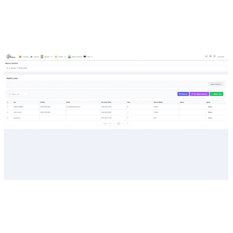This screenshot has width=233, height=233.
Task: Open Müşteri İşlemleri menu item
Action: 77,57
